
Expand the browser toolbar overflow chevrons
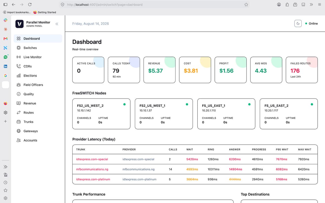point(311,5)
